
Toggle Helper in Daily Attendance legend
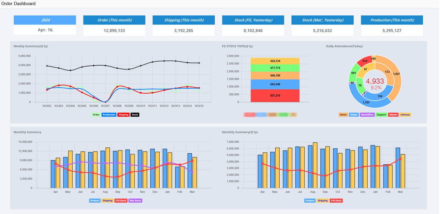(x=354, y=115)
